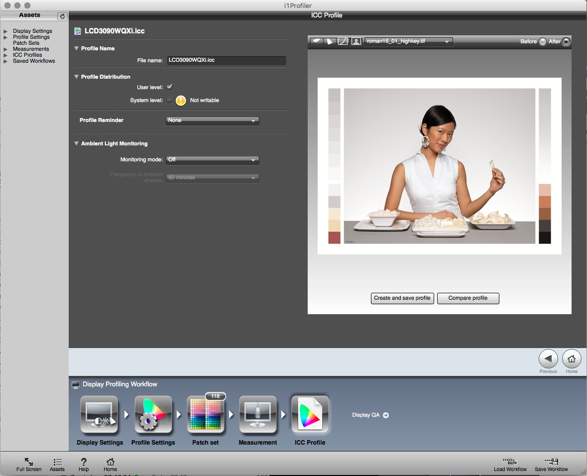Click the Previous arrow button

[548, 359]
